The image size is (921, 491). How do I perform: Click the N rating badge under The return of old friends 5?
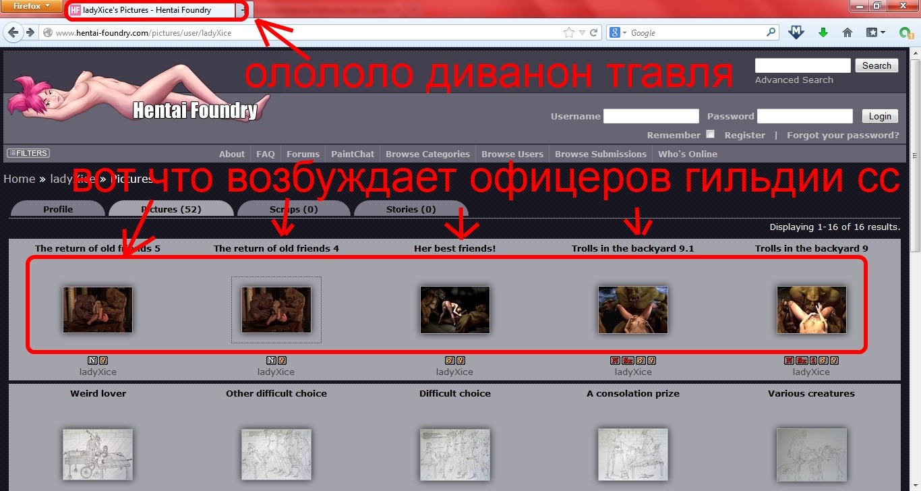coord(92,361)
